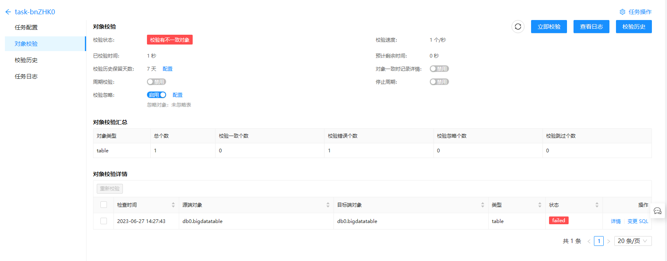Click the back arrow next to task-bnZHK0

coord(8,12)
